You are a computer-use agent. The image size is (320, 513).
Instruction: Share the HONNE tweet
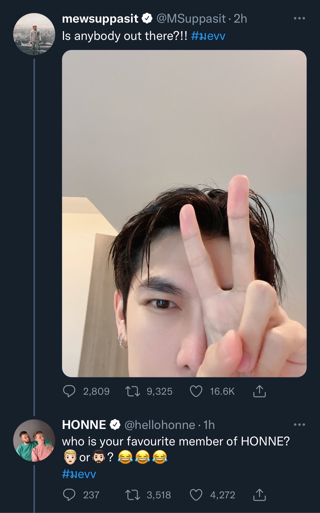pyautogui.click(x=260, y=495)
